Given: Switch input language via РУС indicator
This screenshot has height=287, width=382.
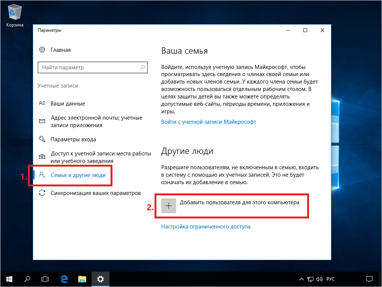Looking at the screenshot, I should 331,279.
